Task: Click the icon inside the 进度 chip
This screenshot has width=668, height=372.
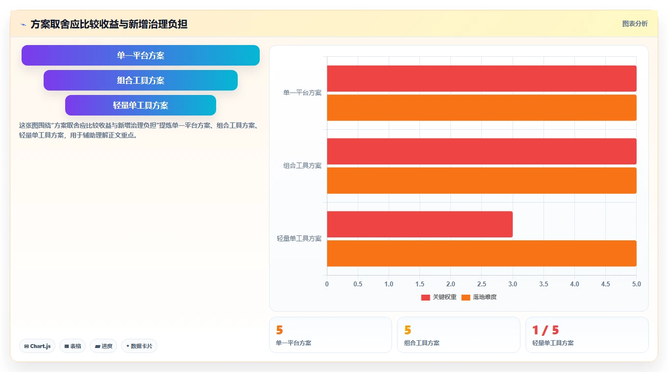Action: click(x=98, y=346)
